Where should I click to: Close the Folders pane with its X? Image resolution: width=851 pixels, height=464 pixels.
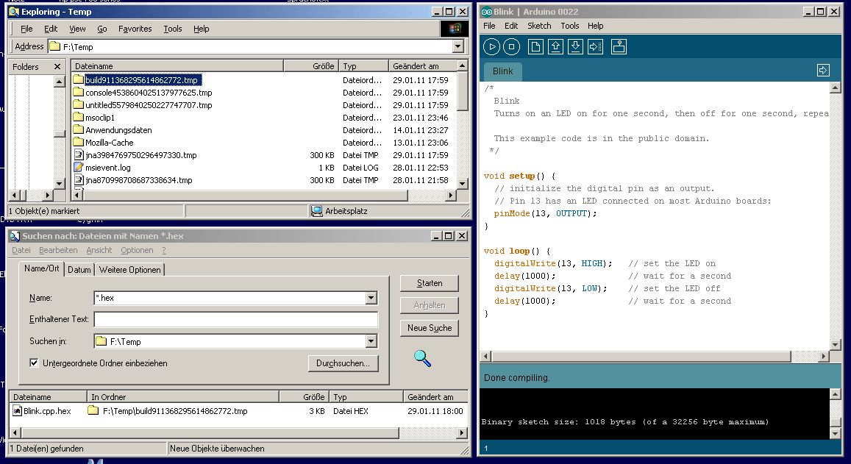(57, 67)
